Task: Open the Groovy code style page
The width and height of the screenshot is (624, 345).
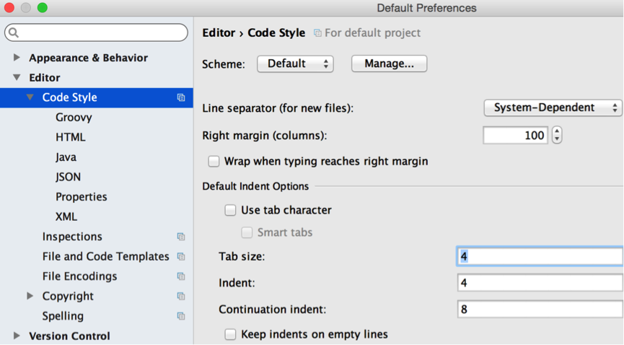Action: click(x=74, y=118)
